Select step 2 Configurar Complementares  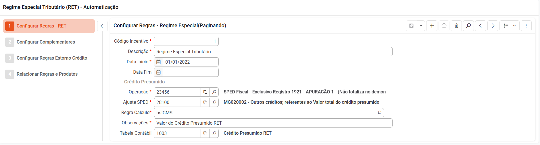point(46,42)
